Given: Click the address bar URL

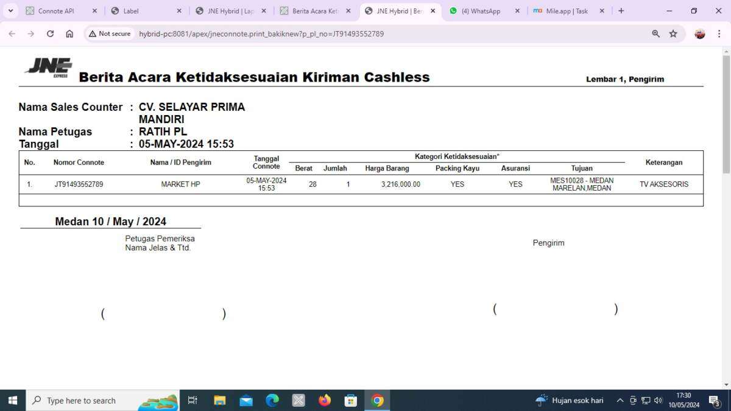Looking at the screenshot, I should tap(261, 34).
